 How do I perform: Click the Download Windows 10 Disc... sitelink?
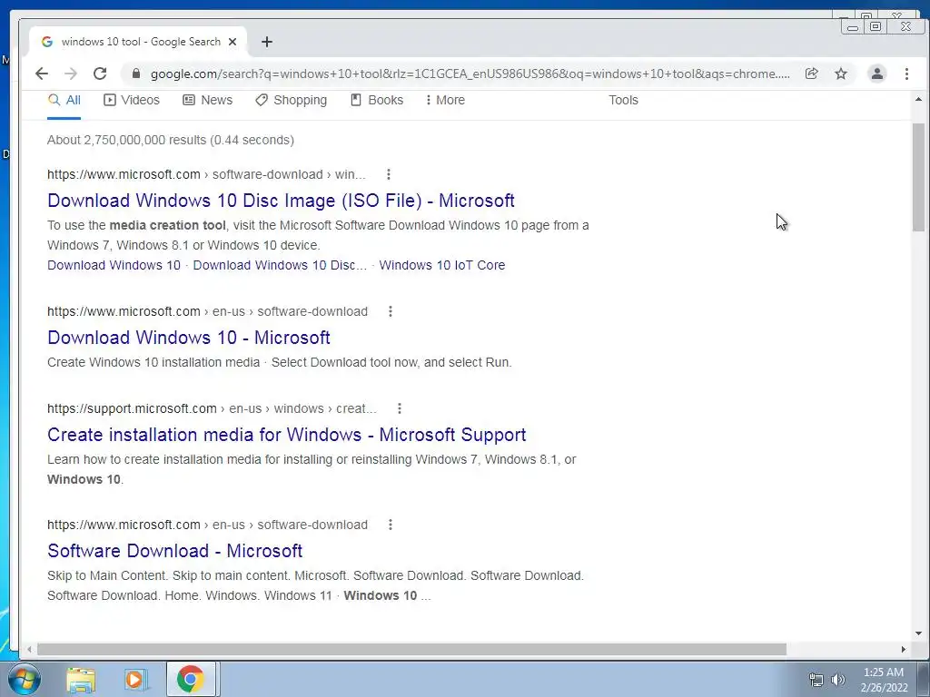click(x=280, y=265)
